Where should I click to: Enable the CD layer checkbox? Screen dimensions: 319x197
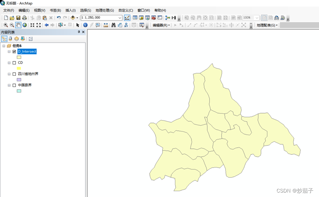(14, 63)
